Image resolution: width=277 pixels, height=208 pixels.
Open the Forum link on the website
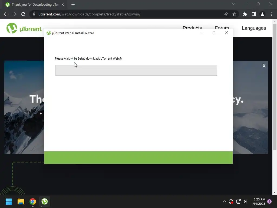click(222, 28)
